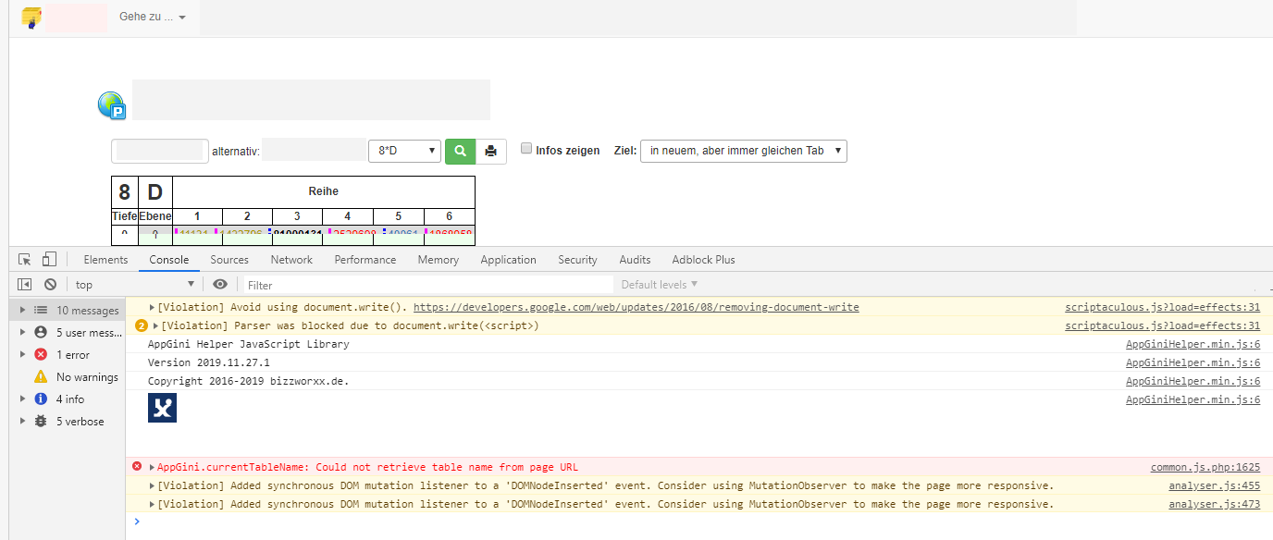This screenshot has height=540, width=1273.
Task: Click 'Copyright 2016-2019 bizzworxx.de.' console line
Action: point(248,381)
